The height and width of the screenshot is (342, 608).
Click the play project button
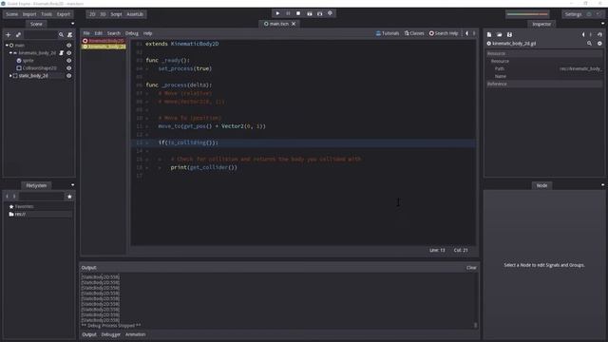277,13
